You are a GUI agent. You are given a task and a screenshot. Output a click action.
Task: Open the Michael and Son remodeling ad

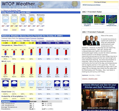pyautogui.click(x=100, y=97)
